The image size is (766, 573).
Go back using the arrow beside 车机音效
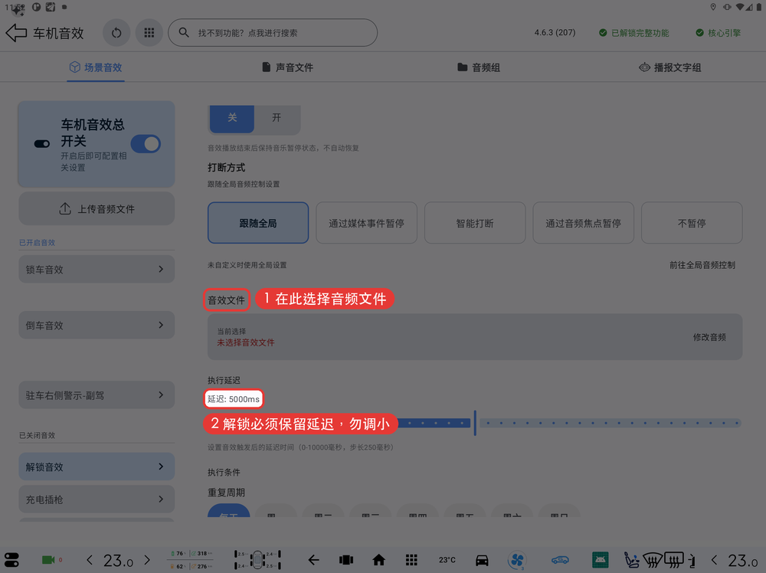click(x=16, y=33)
